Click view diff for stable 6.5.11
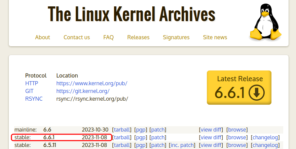296x149 pixels. [x=211, y=145]
